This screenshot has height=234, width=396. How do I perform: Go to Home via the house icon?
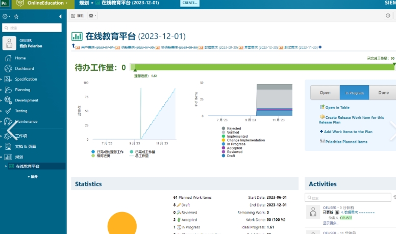coord(8,58)
